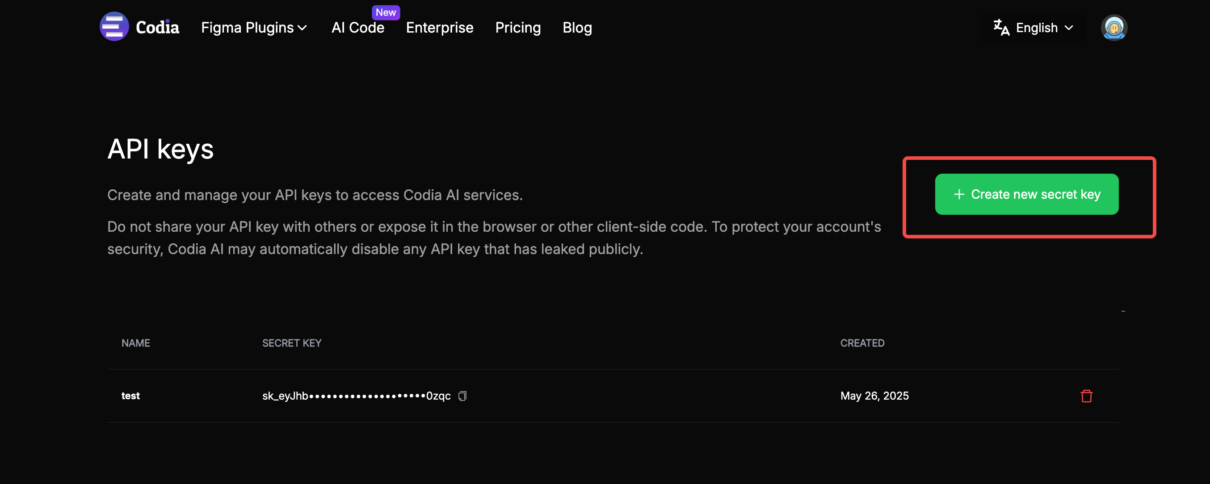Copy the test secret key
The height and width of the screenshot is (484, 1210).
462,396
